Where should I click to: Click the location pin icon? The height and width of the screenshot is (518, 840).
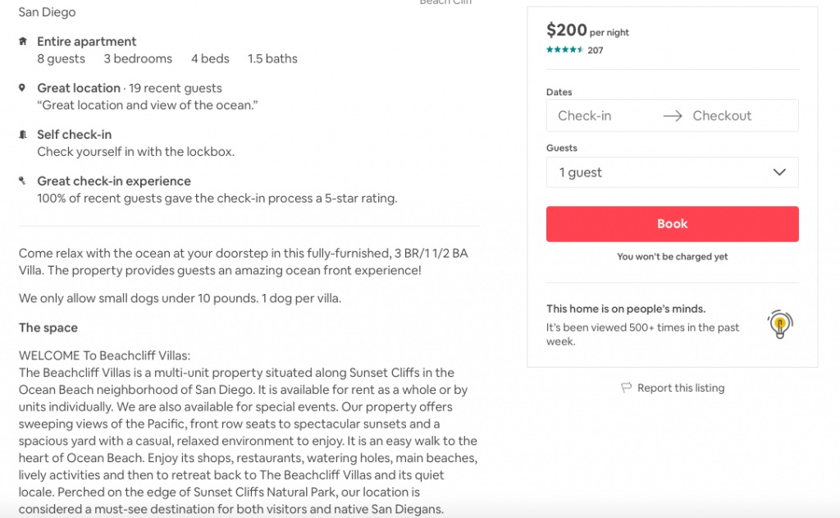pos(22,87)
